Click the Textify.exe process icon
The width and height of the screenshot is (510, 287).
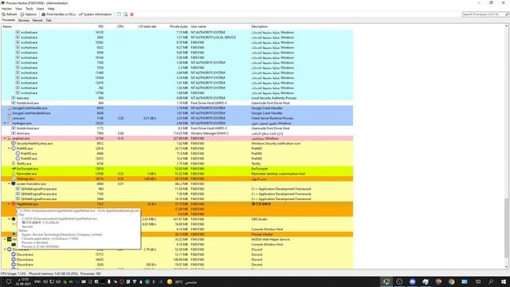pos(14,163)
